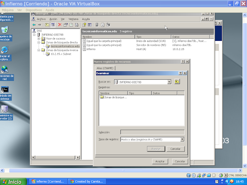
Task: Select the DNS root tree node
Action: pos(39,31)
